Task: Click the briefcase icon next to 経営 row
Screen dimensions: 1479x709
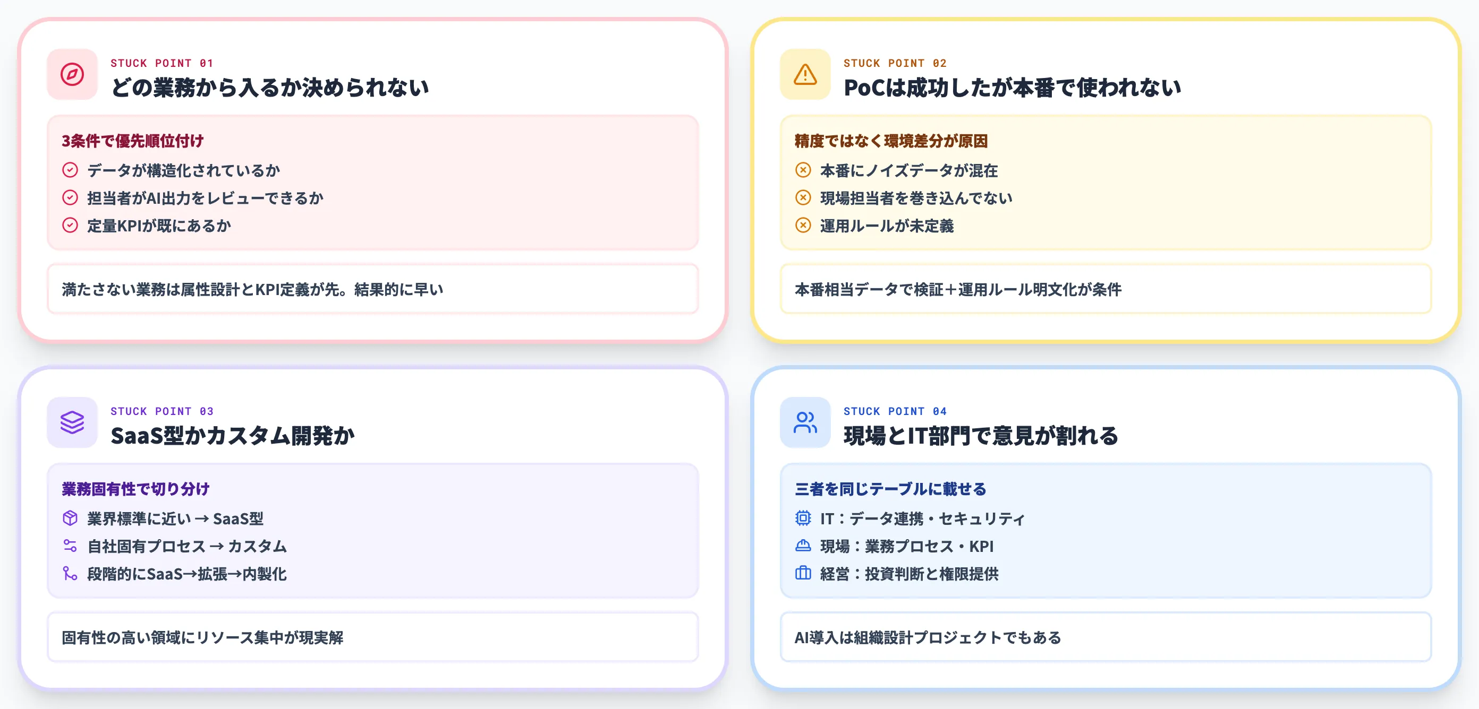Action: tap(803, 574)
